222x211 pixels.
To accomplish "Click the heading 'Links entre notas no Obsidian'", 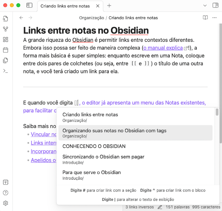I will (86, 31).
